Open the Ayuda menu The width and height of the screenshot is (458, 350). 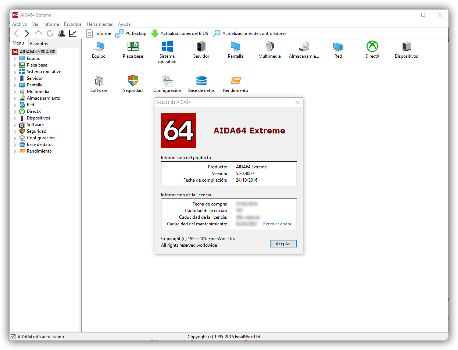[x=124, y=24]
